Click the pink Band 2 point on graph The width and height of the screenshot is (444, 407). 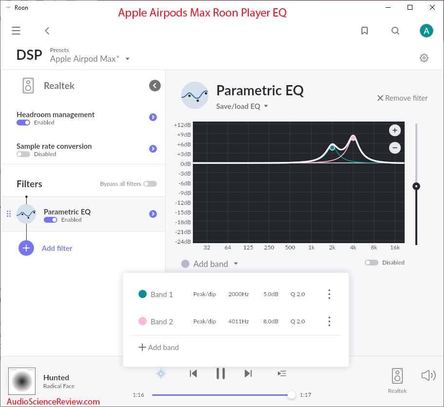[x=353, y=138]
